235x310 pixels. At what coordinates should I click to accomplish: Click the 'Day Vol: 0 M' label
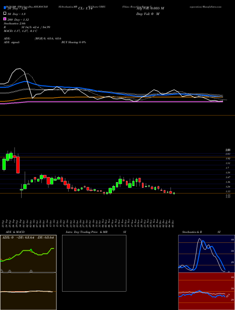pyautogui.click(x=148, y=14)
